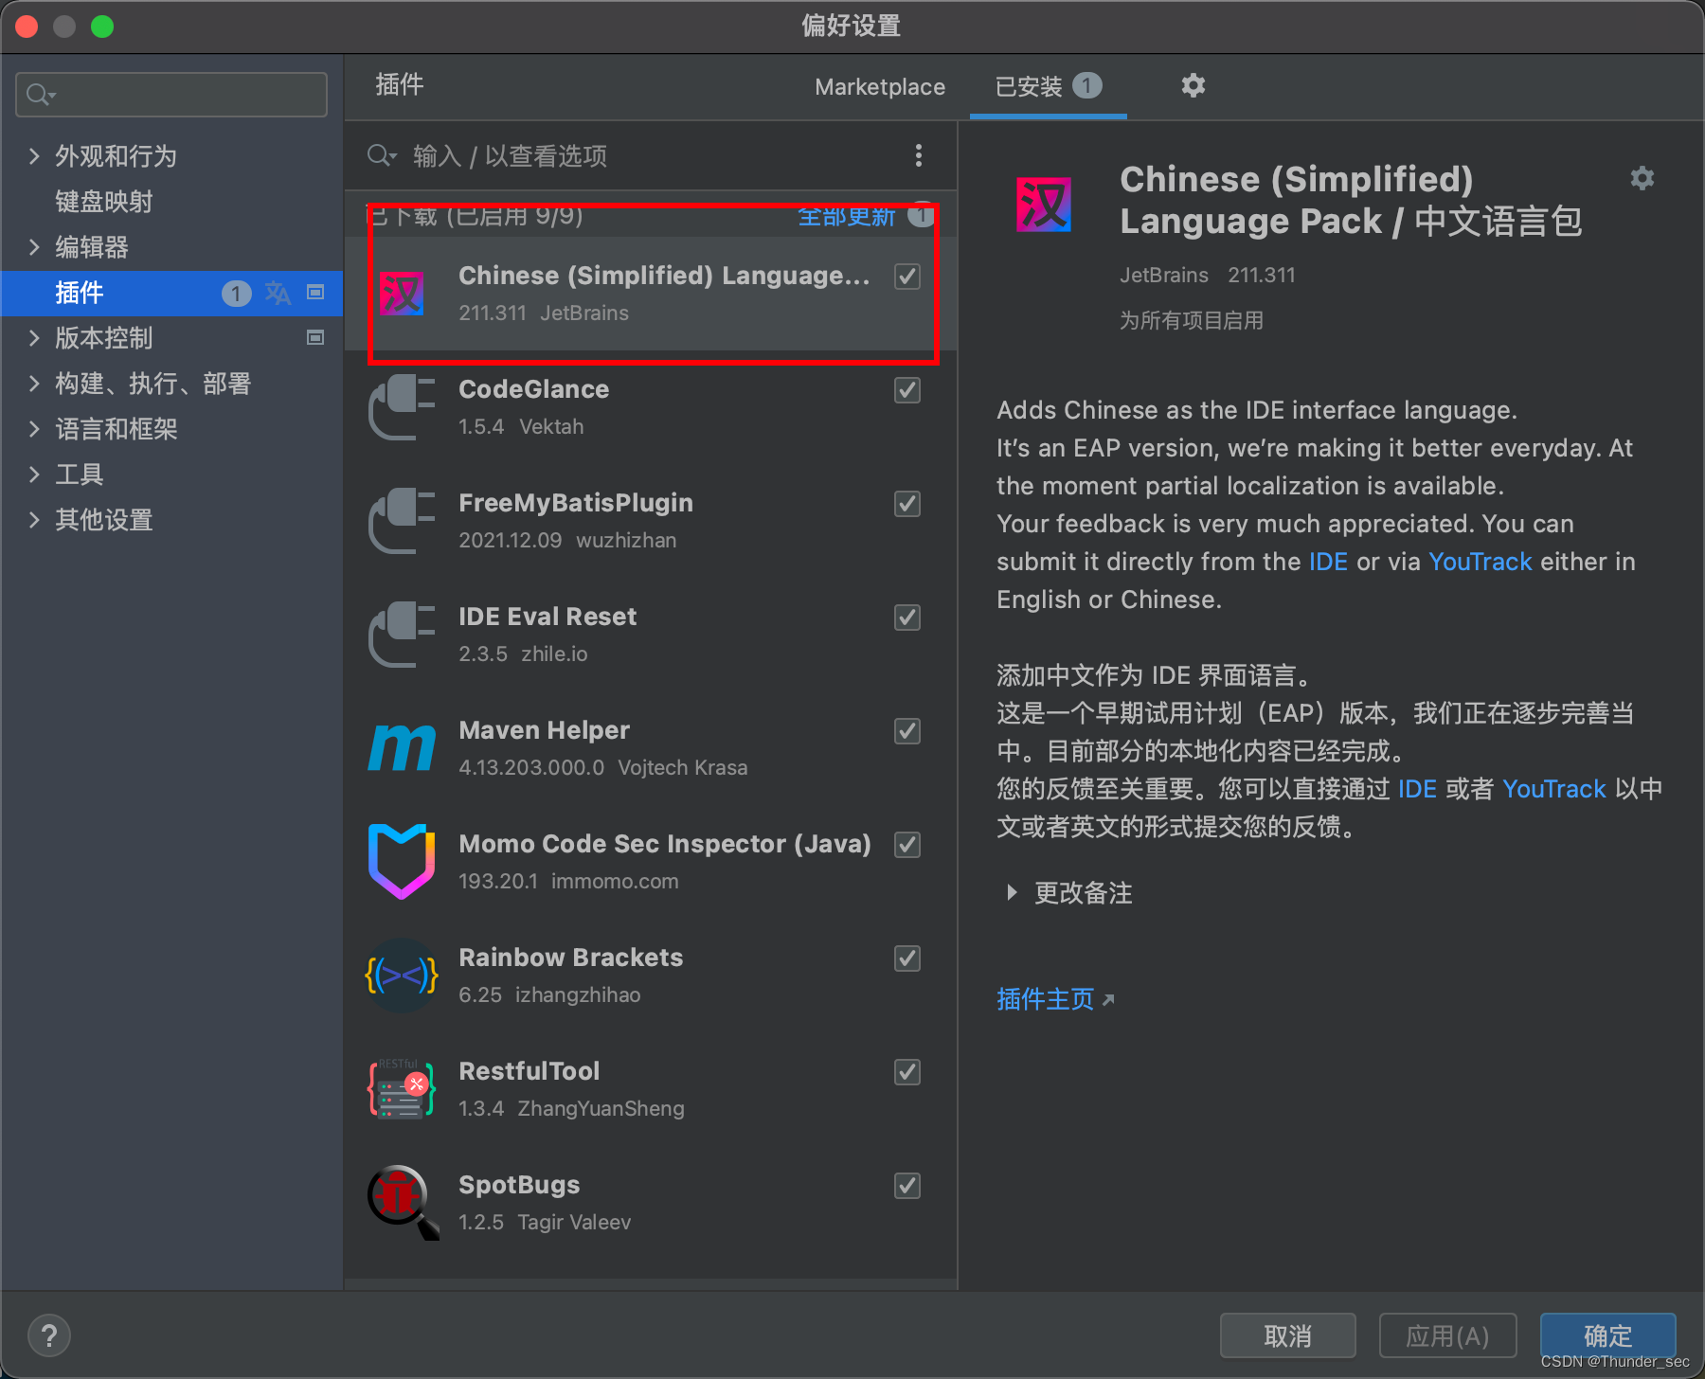1705x1379 pixels.
Task: Disable the Chinese Language Pack checkbox
Action: 907,277
